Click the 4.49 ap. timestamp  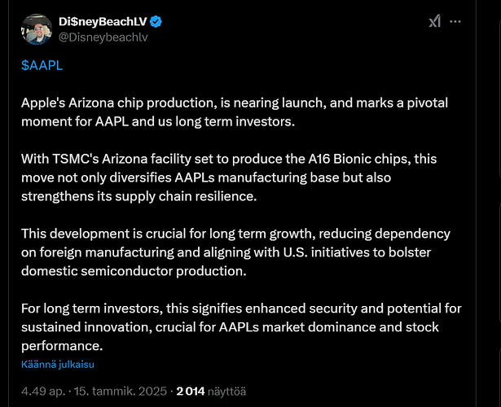coord(43,392)
